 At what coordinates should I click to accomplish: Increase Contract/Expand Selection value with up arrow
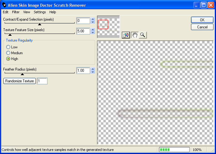93,19
